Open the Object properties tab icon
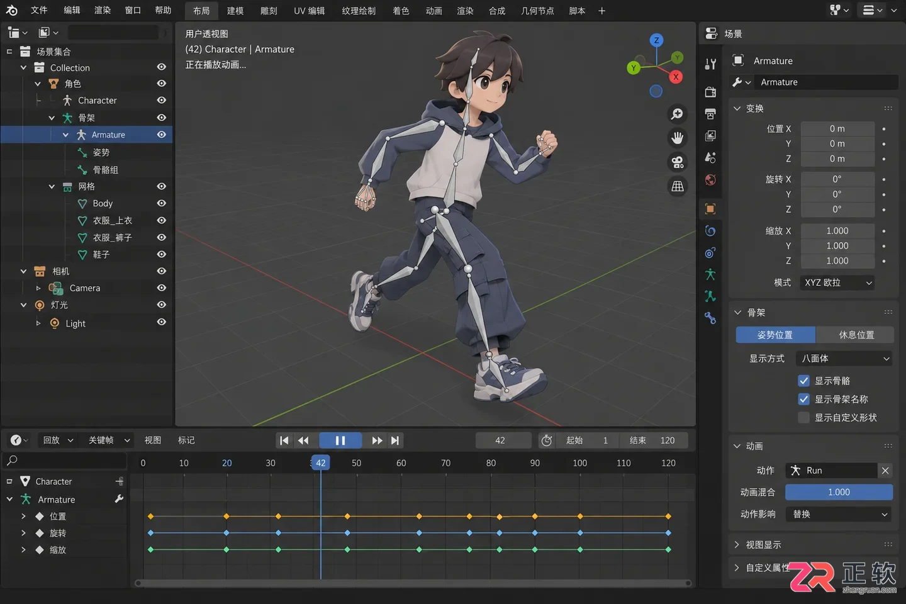 [710, 209]
